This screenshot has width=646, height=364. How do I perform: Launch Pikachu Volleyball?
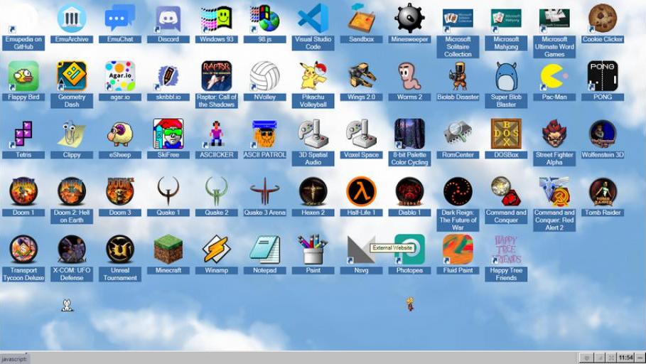point(313,76)
